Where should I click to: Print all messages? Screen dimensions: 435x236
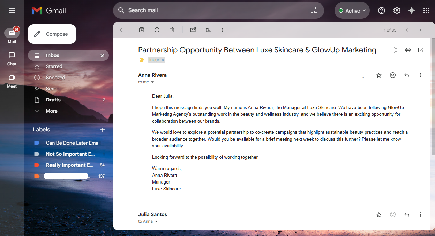pos(408,50)
